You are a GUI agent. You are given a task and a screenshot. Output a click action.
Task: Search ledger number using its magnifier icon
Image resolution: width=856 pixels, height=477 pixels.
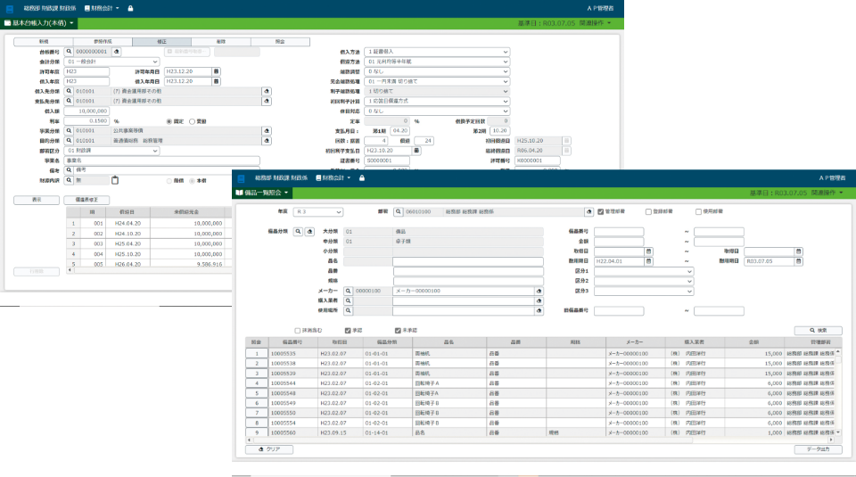pyautogui.click(x=69, y=52)
